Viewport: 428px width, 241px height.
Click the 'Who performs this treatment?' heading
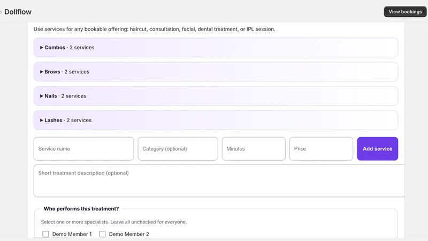point(81,209)
